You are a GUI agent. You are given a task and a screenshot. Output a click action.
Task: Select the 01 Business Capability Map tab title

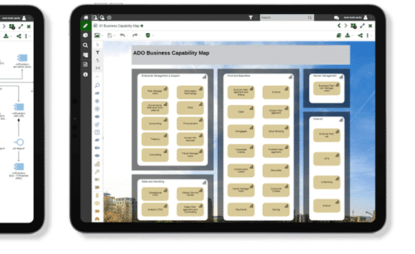(x=119, y=26)
